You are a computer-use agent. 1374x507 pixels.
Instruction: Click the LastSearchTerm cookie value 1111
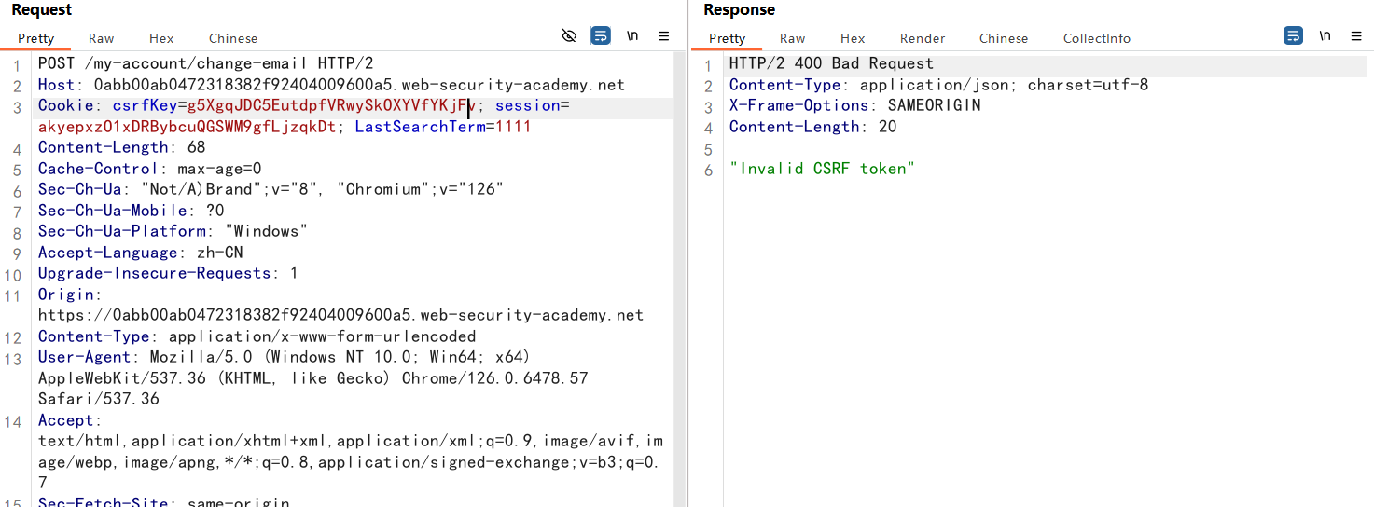(x=512, y=127)
